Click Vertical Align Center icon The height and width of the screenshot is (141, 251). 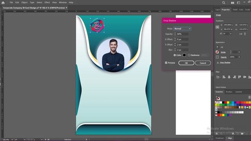tap(245, 77)
